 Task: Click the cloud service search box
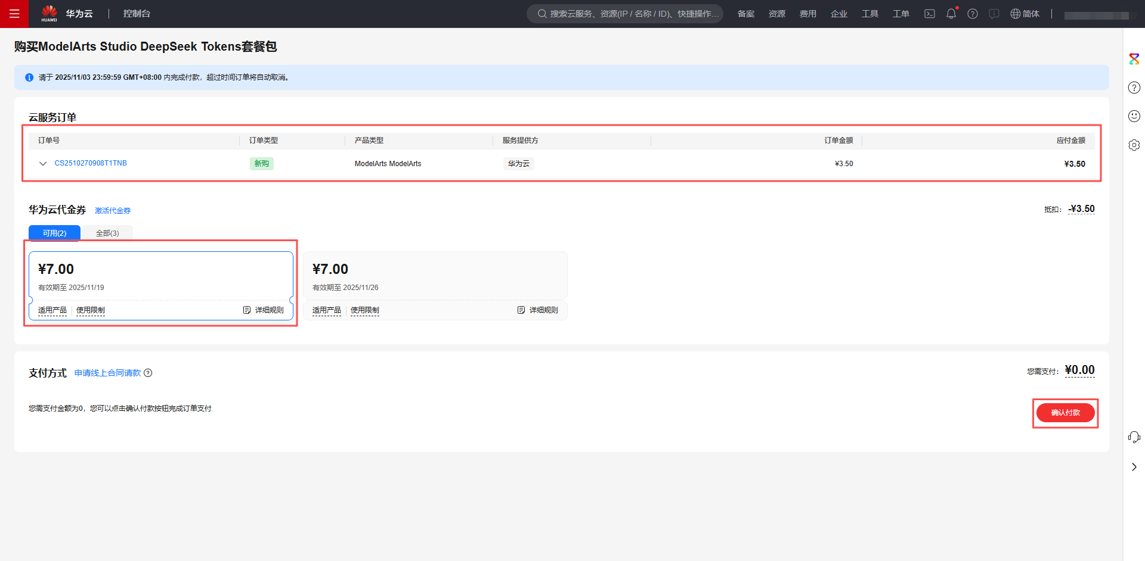(625, 14)
